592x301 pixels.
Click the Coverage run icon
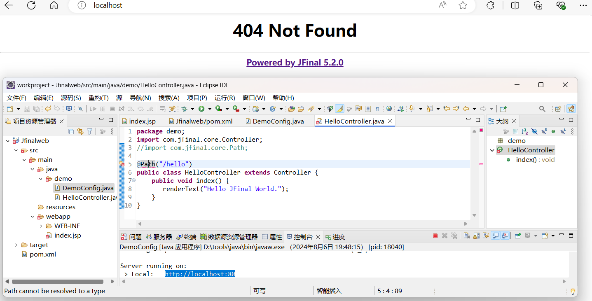click(218, 109)
